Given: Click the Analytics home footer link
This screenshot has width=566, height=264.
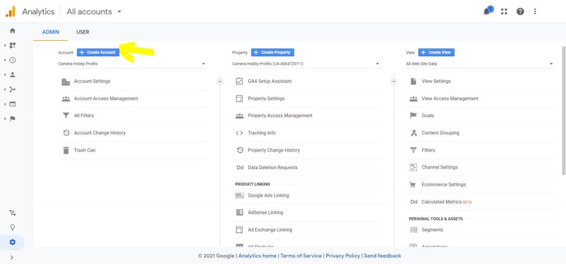Looking at the screenshot, I should (x=258, y=256).
